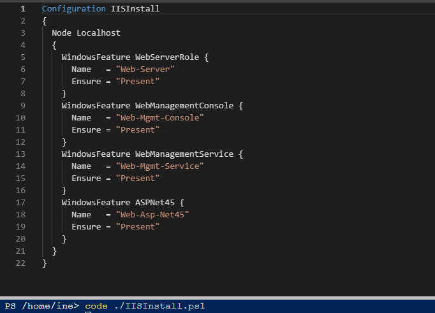Viewport: 435px width, 313px height.
Task: Click the "Web-Mgmt-Service" string
Action: click(x=159, y=166)
